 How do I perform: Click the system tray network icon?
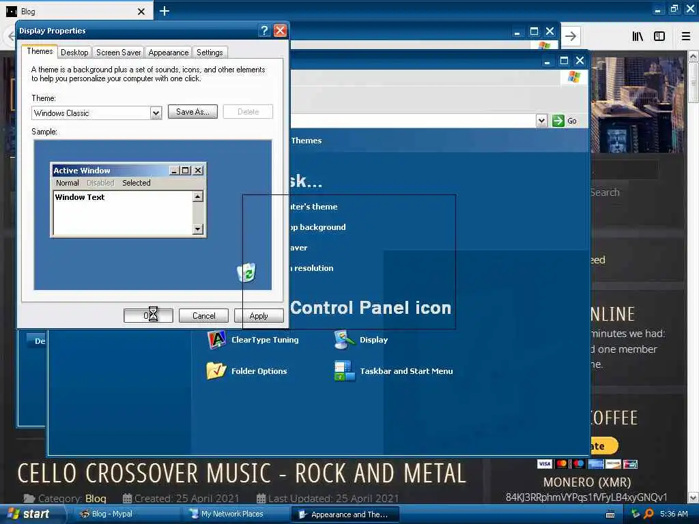pyautogui.click(x=636, y=514)
